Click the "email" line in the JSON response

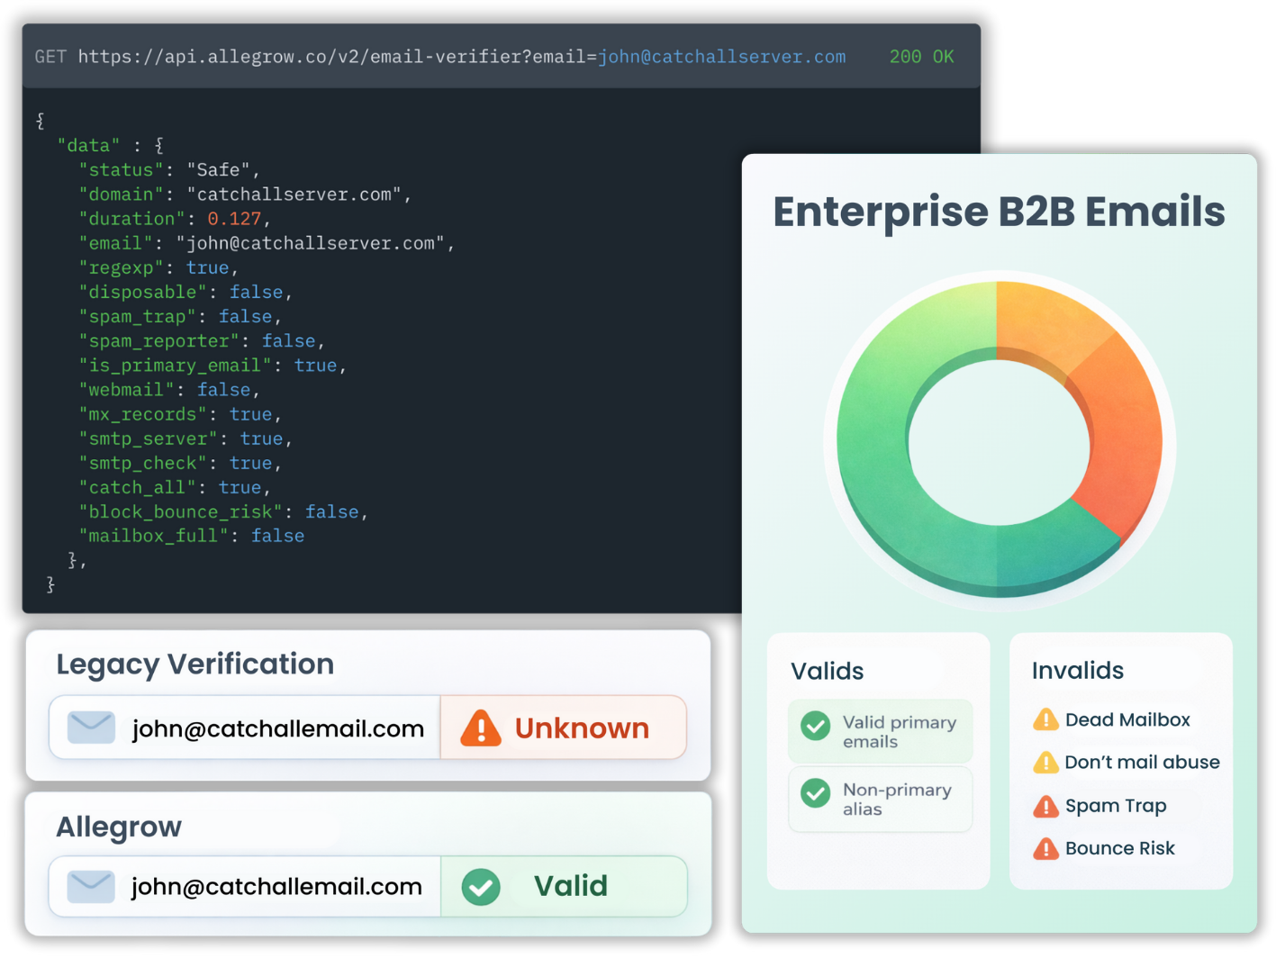click(x=267, y=243)
